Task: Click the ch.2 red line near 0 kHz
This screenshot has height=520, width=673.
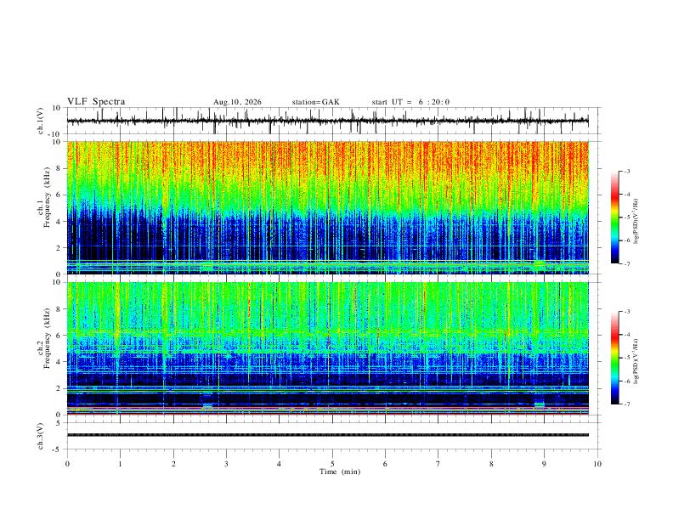Action: click(327, 414)
